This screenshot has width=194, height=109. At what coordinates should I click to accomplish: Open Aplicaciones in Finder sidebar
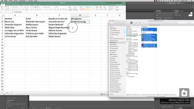pos(115,48)
